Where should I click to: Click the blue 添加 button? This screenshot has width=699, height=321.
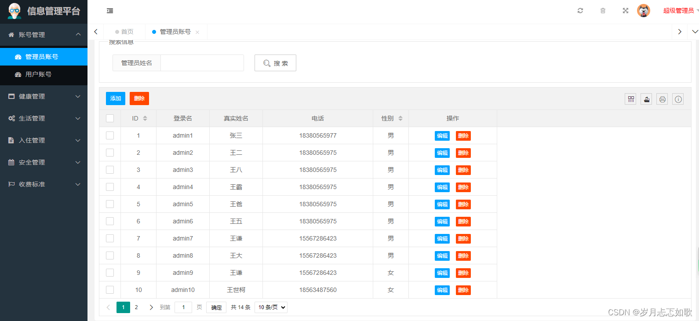[116, 98]
